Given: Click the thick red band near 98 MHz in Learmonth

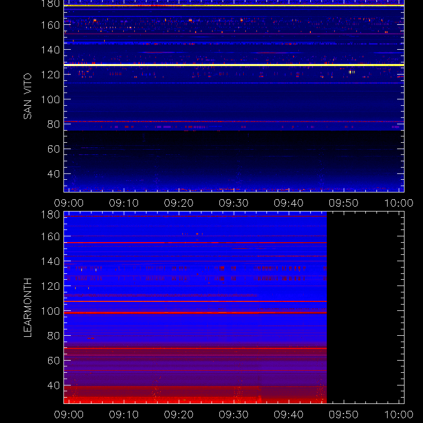Looking at the screenshot, I should tap(195, 313).
